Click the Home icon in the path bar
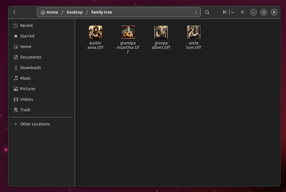 [43, 12]
